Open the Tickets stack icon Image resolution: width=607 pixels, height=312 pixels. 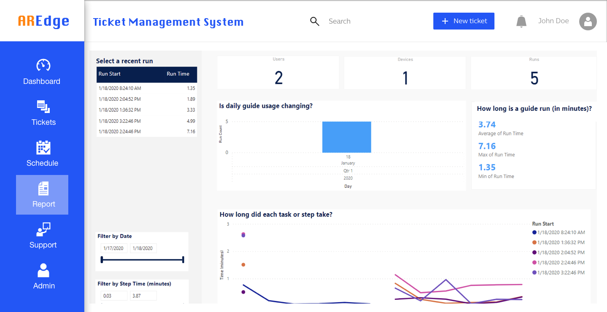pos(43,107)
